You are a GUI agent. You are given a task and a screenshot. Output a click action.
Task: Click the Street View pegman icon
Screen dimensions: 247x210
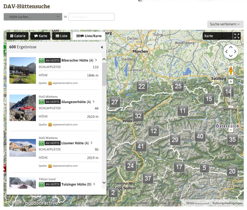pos(231,70)
